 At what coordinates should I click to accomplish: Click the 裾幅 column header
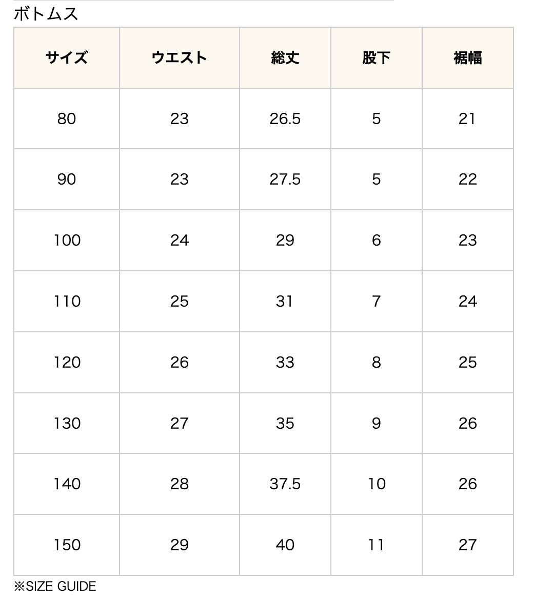click(x=467, y=58)
